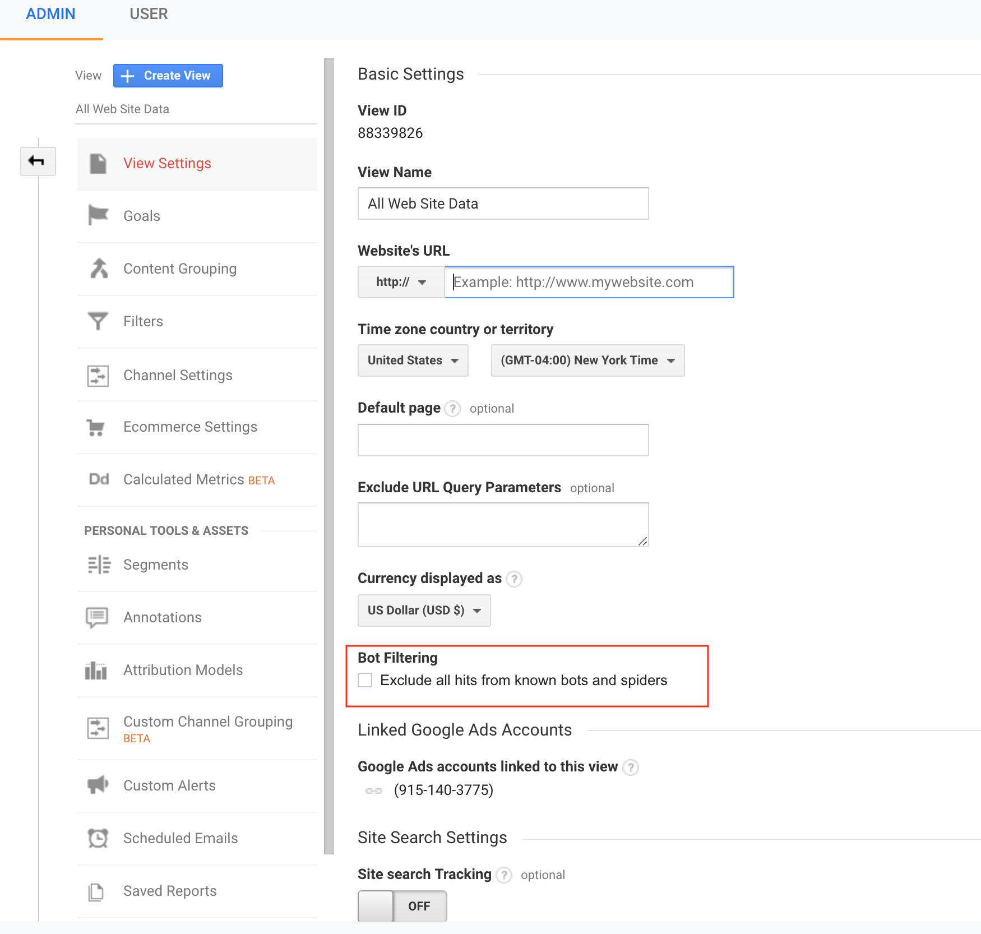
Task: Click the Google Ads account number (915-140-3775)
Action: [443, 790]
